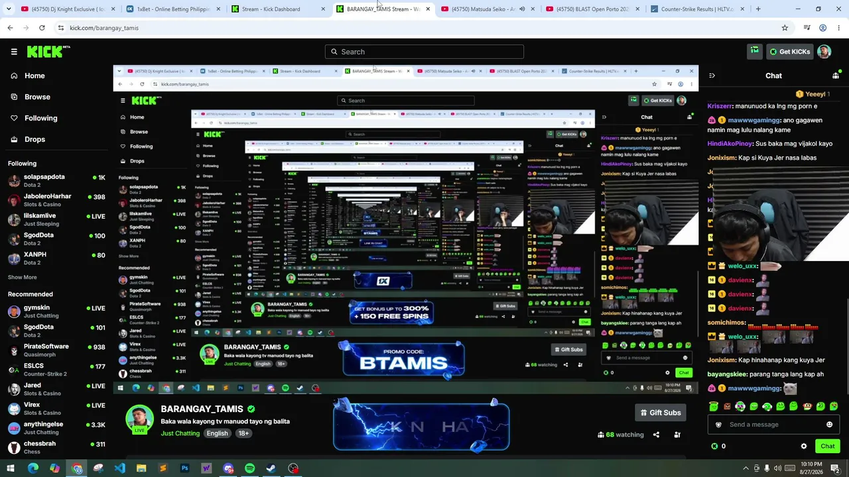The width and height of the screenshot is (849, 477).
Task: Open Spotify from the taskbar
Action: point(249,468)
